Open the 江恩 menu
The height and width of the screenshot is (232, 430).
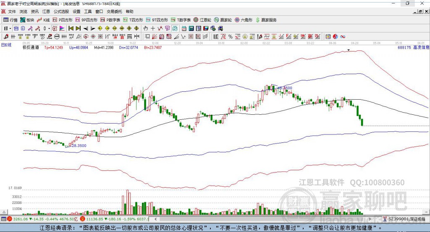pos(46,11)
